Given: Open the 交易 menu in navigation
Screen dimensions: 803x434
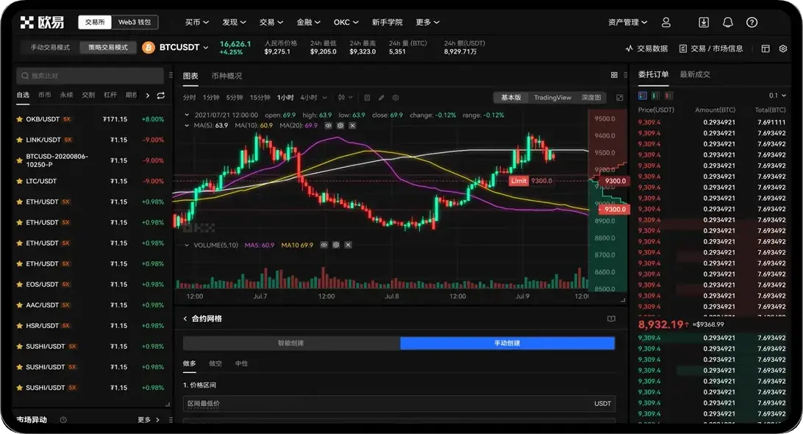Looking at the screenshot, I should pos(271,22).
